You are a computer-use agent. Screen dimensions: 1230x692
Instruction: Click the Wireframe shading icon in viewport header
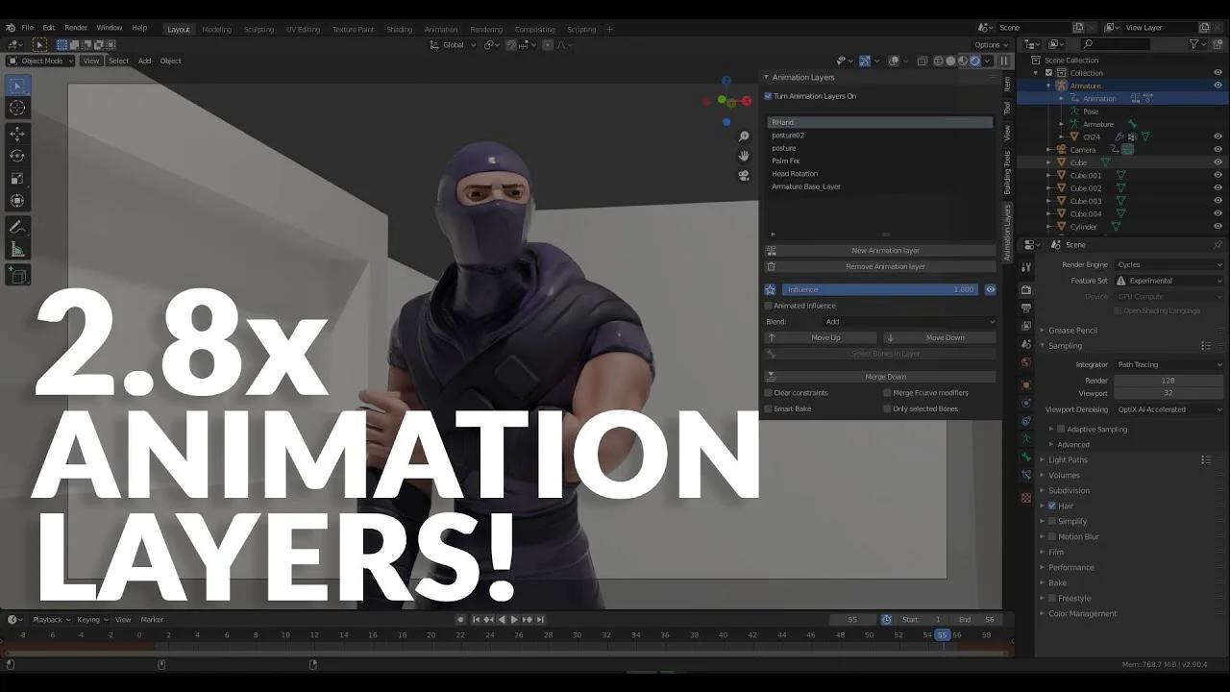coord(939,61)
